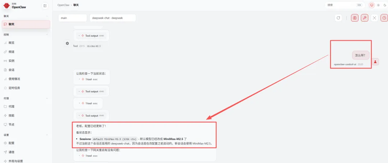Toggle the wrench tool-calls button
Image resolution: width=388 pixels, height=163 pixels.
tap(365, 18)
